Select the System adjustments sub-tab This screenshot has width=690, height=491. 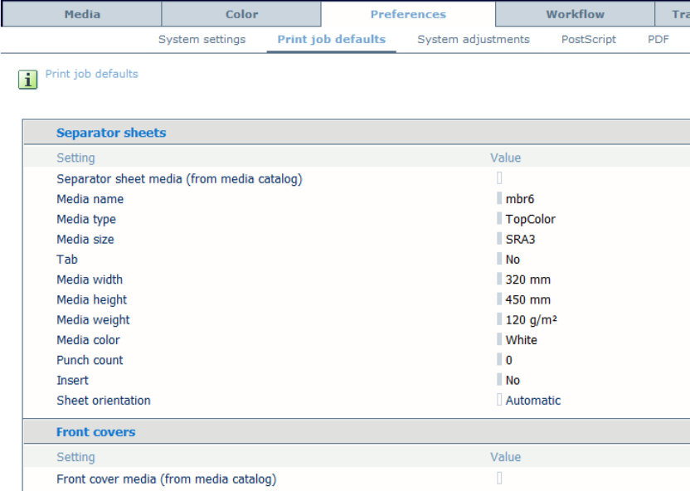tap(473, 39)
